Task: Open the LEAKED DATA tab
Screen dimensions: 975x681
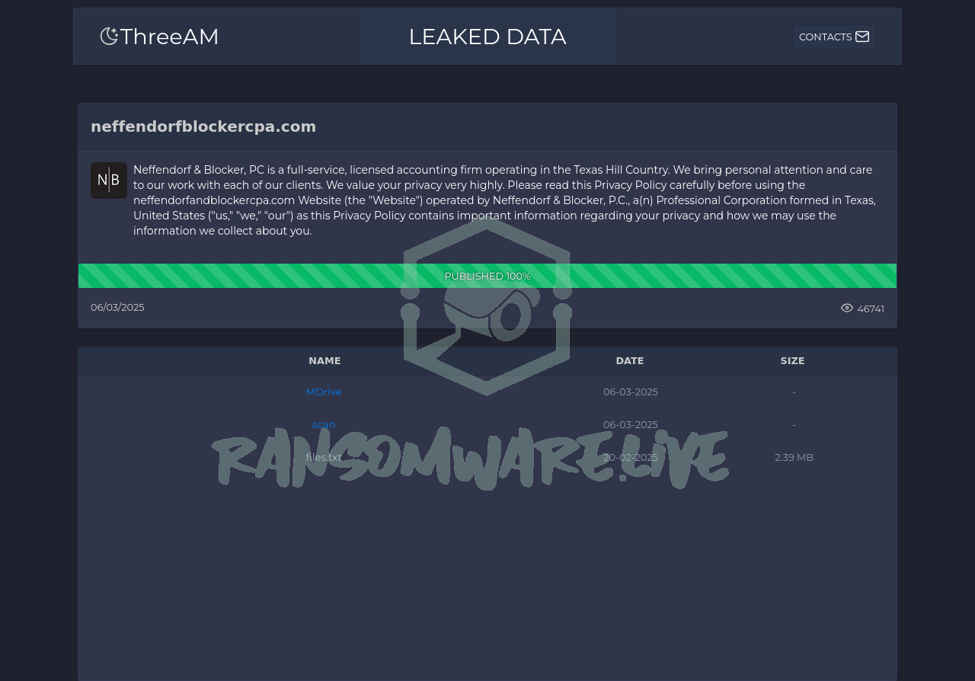Action: coord(487,37)
